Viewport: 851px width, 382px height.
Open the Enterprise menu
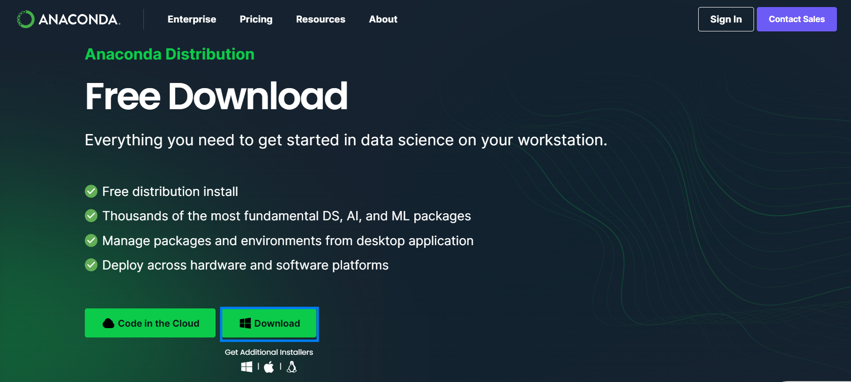pos(192,19)
